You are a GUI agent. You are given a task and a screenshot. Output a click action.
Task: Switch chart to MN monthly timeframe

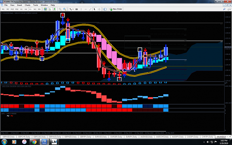(39, 9)
